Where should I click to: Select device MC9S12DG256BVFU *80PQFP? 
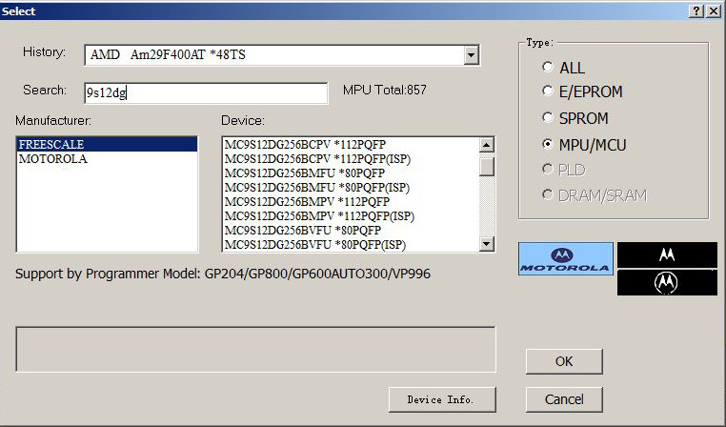coord(351,230)
